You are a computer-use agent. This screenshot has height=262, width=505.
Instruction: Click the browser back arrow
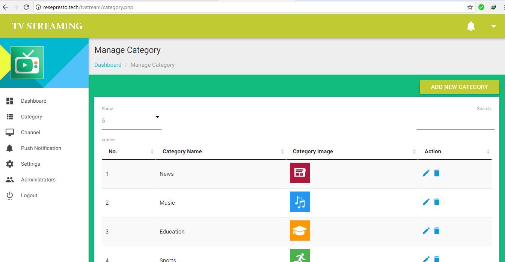[5, 7]
